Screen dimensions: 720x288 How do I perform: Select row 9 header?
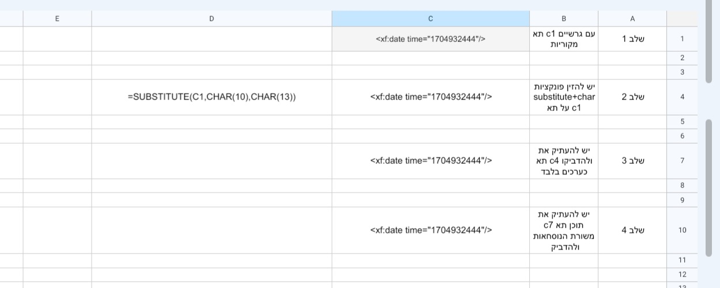coord(682,200)
